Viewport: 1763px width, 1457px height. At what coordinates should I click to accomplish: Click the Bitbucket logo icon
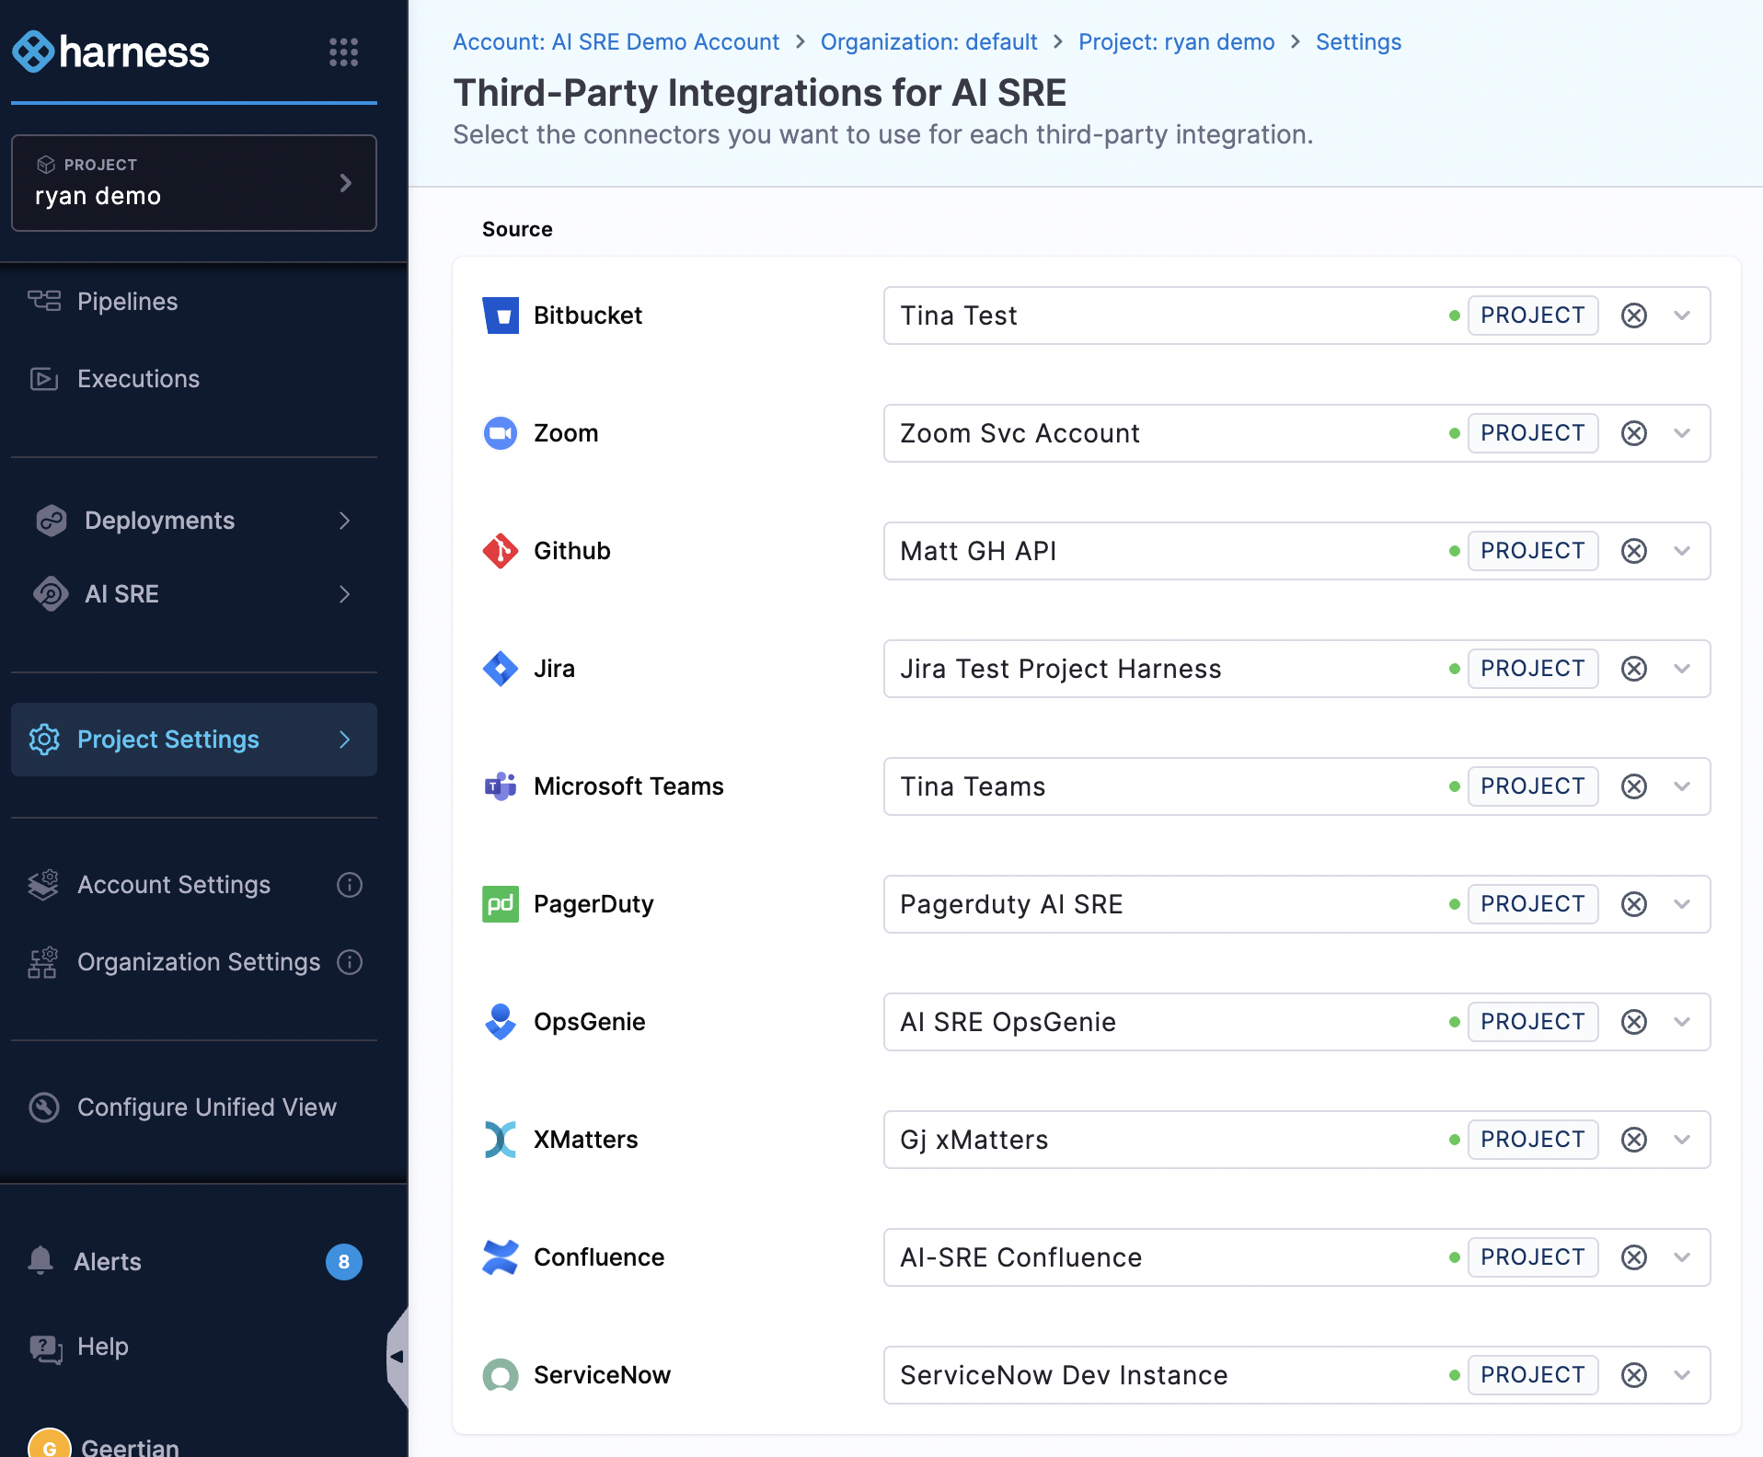(x=501, y=315)
